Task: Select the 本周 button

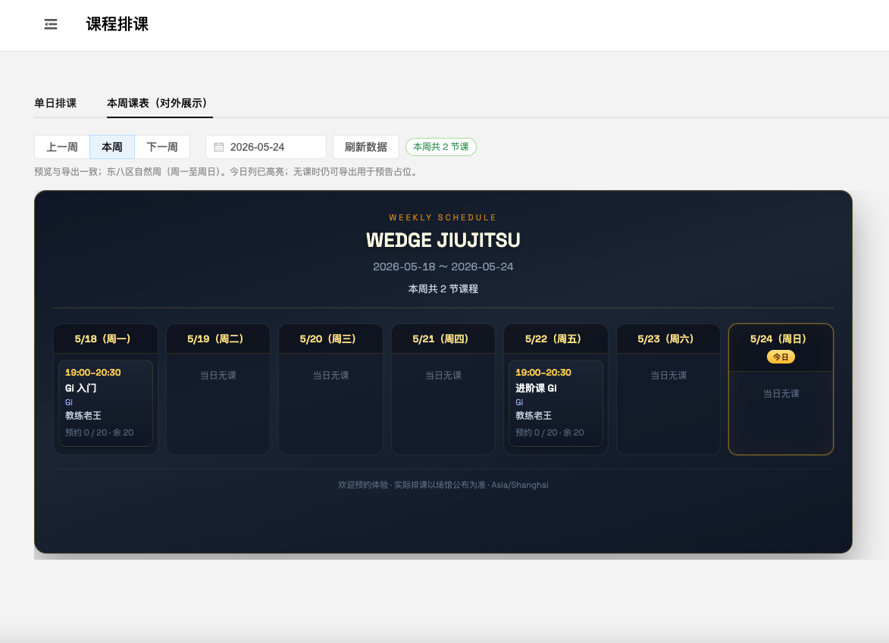Action: [111, 147]
